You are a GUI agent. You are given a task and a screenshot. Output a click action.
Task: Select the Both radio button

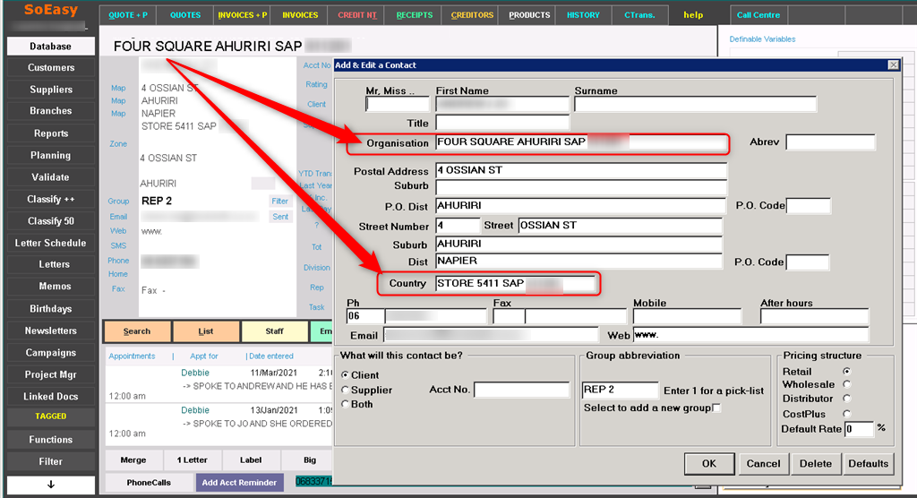[x=345, y=404]
